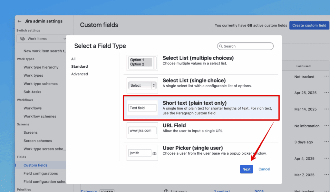The width and height of the screenshot is (330, 192).
Task: Open the more options menu for Not tracked row
Action: click(326, 77)
